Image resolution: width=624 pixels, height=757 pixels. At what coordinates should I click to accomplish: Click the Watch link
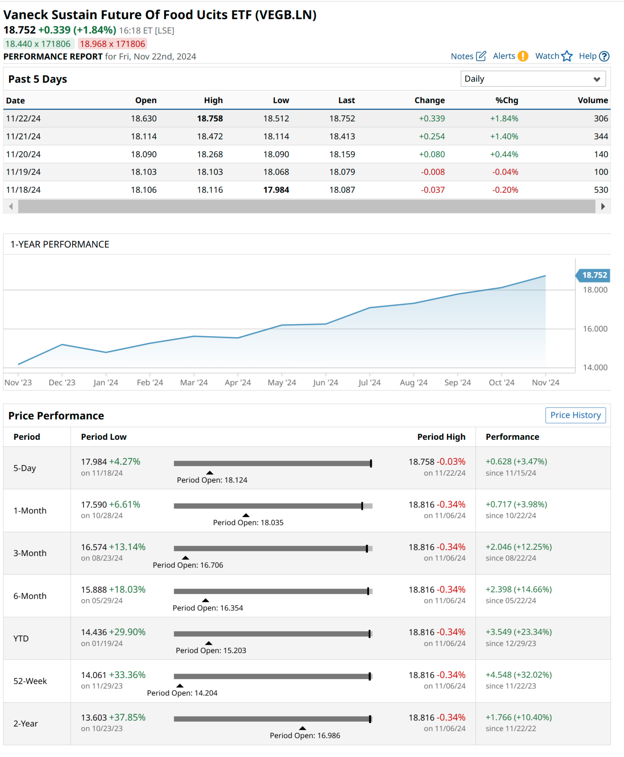pos(547,56)
